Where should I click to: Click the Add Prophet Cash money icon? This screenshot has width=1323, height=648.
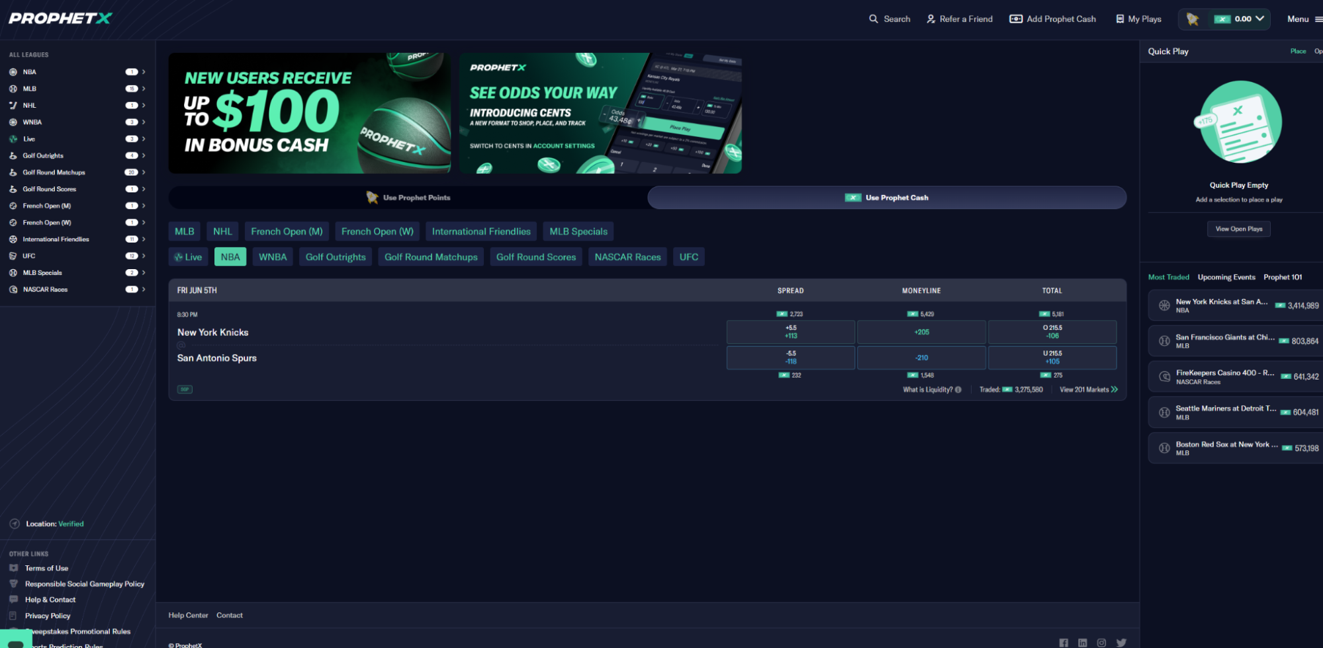click(1016, 19)
